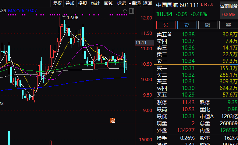Click the 10.00 price axis label
This screenshot has height=145, width=238.
pos(146,80)
